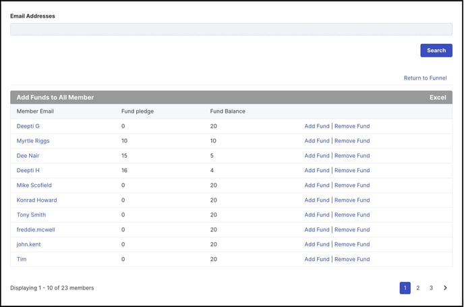Go to next page using arrow icon
Screen dimensions: 464x307
point(445,287)
